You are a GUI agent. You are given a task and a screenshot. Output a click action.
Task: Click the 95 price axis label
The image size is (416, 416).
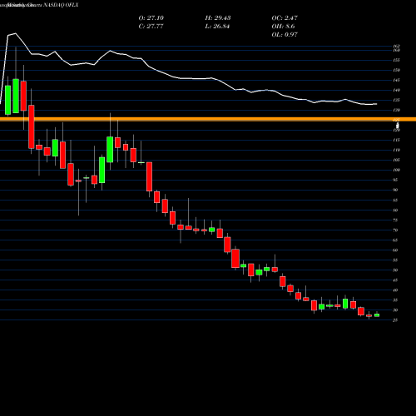pos(395,180)
